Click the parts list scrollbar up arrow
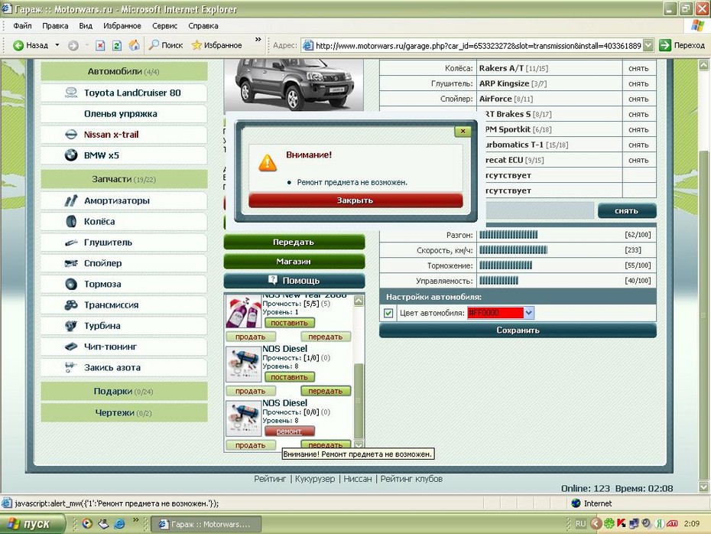The image size is (711, 534). (359, 301)
